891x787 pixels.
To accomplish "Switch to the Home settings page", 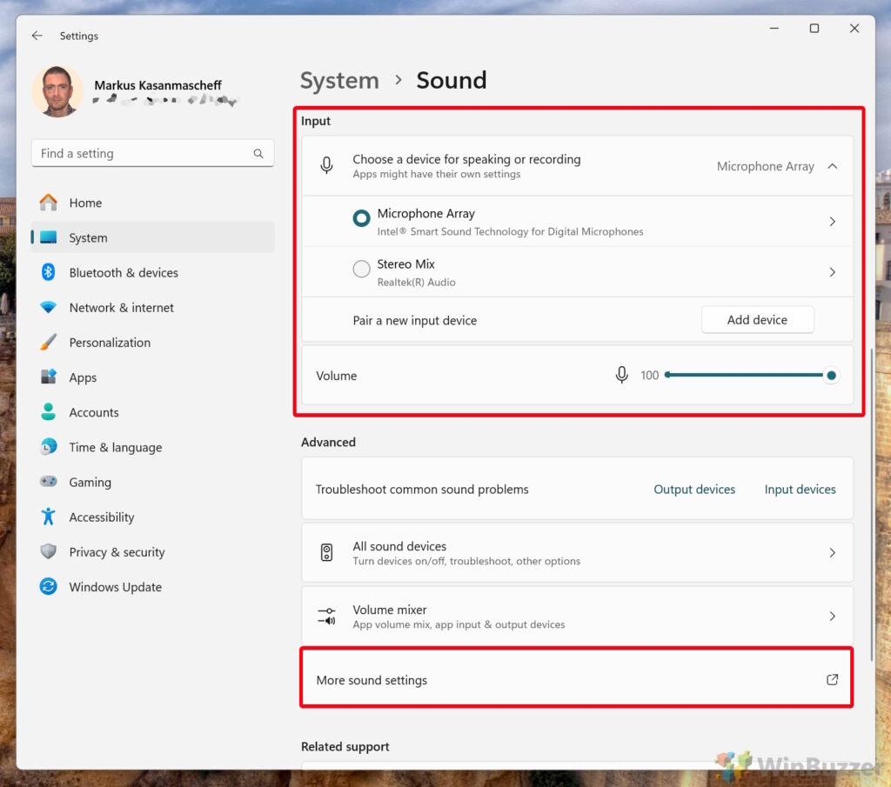I will point(85,203).
